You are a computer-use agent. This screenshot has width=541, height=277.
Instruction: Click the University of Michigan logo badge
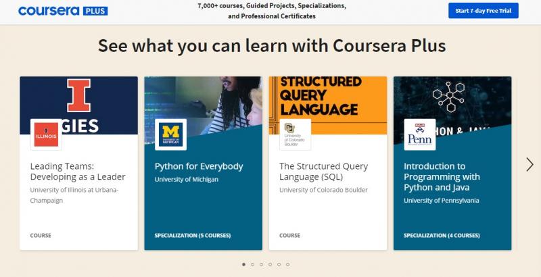171,134
